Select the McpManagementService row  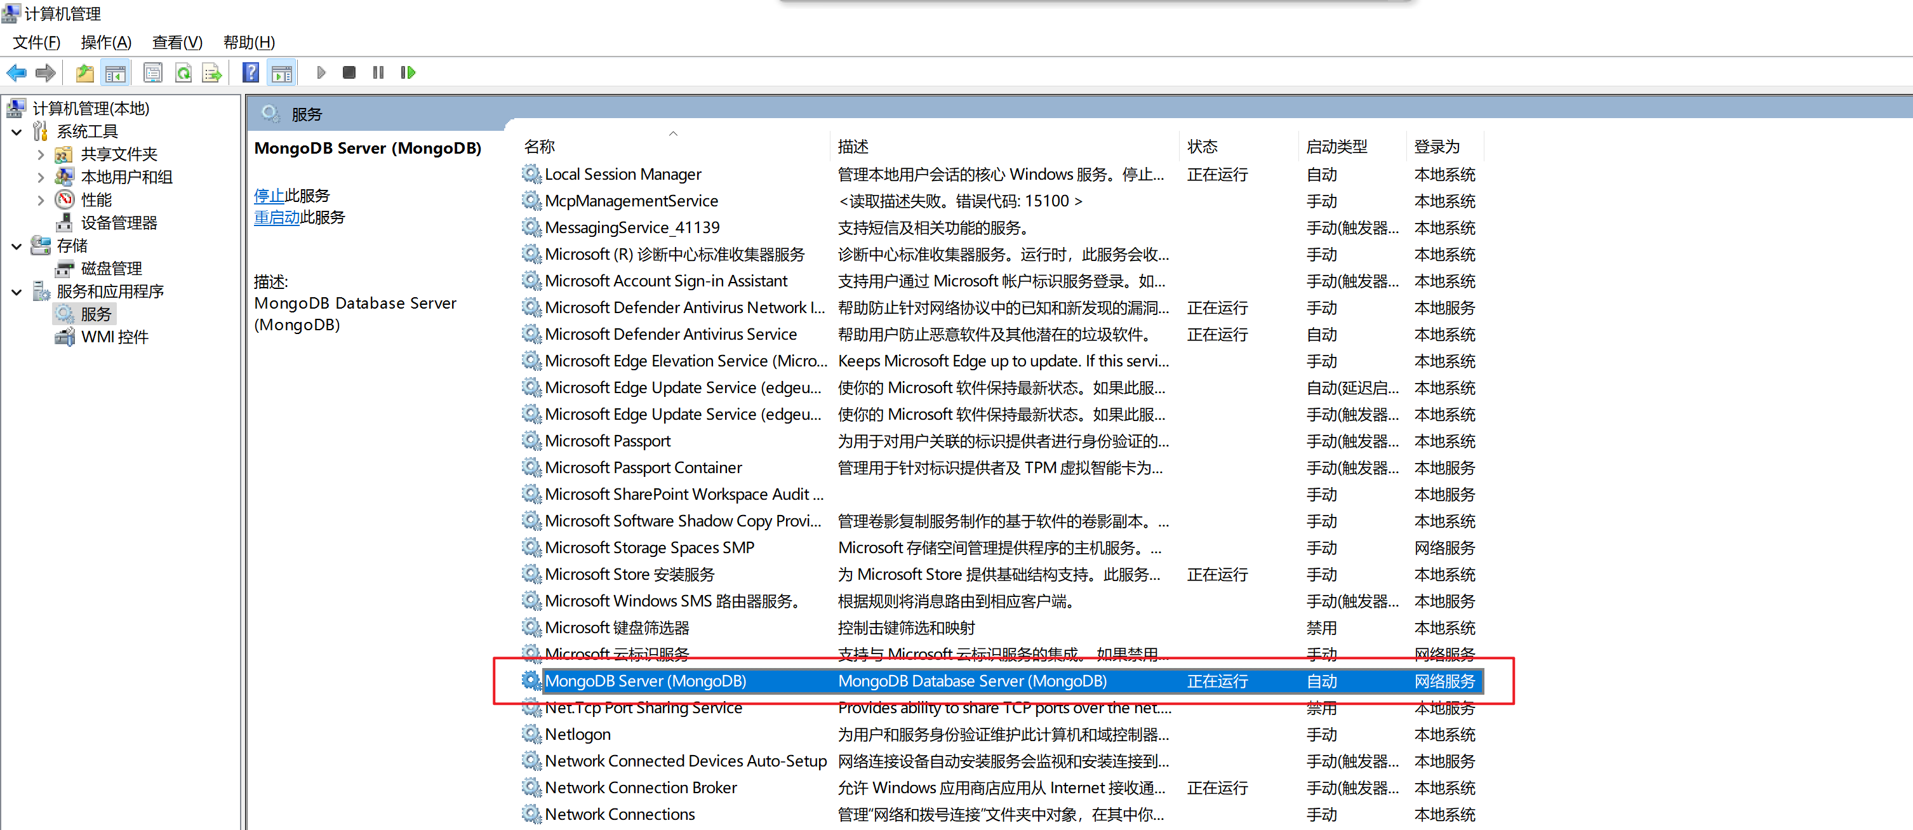click(1001, 201)
